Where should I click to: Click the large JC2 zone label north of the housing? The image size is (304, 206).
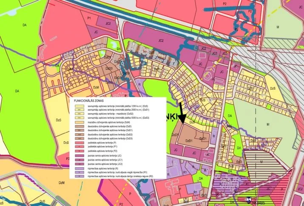tap(161, 41)
